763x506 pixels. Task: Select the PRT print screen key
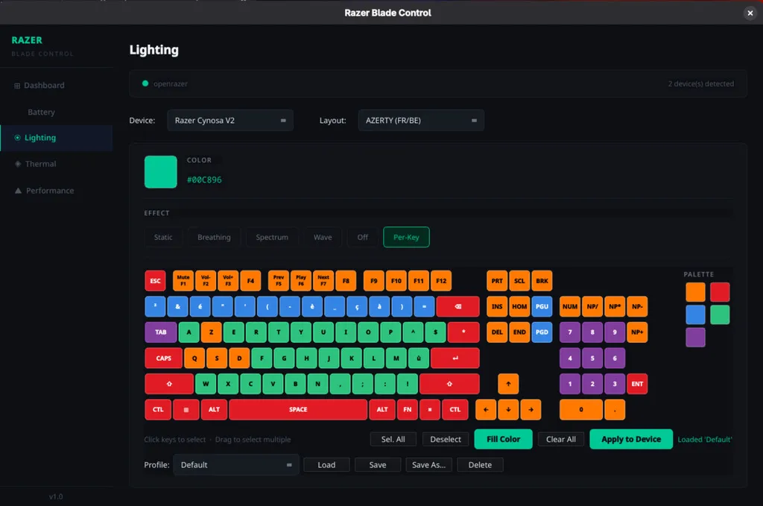coord(497,281)
